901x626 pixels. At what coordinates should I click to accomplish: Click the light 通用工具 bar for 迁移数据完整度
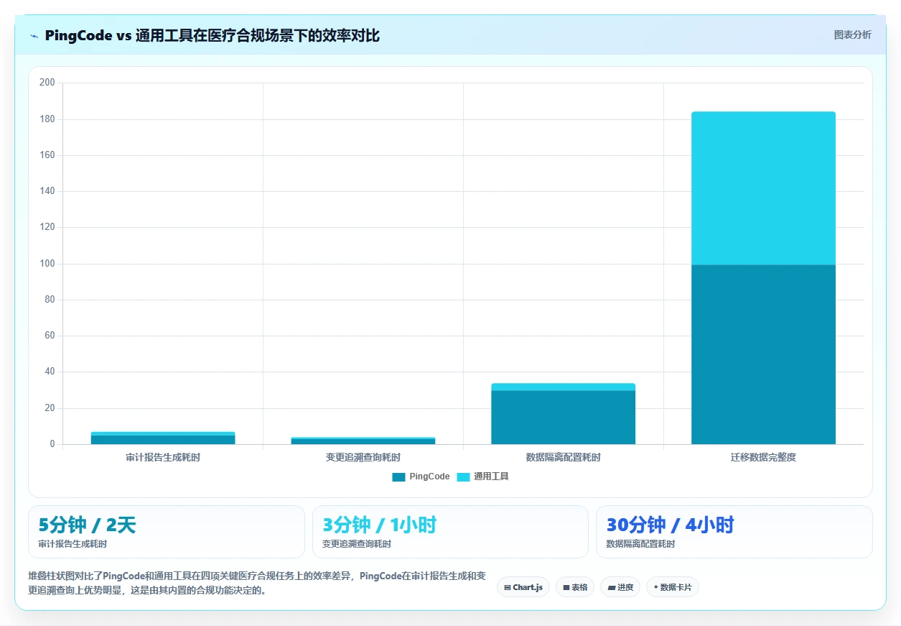click(763, 188)
